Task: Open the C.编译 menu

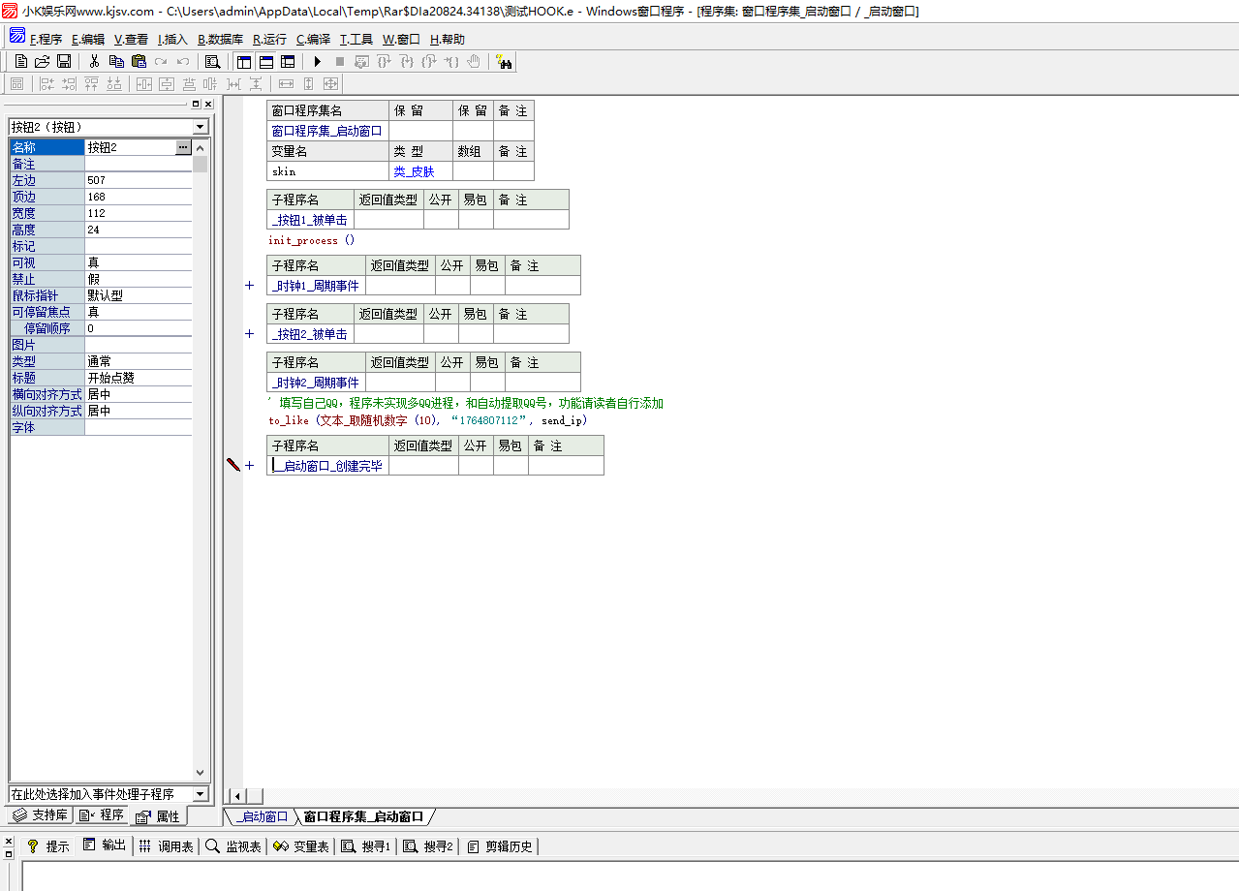Action: (x=314, y=40)
